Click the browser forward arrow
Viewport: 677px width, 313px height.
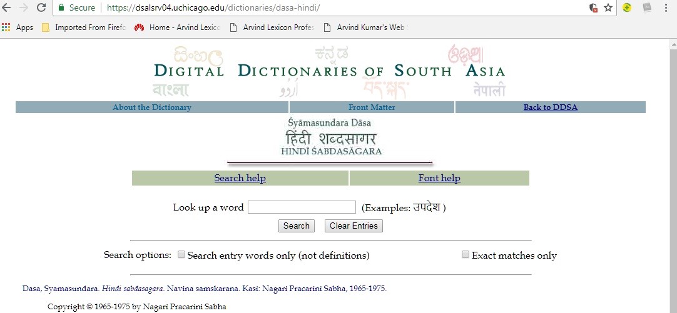[24, 7]
